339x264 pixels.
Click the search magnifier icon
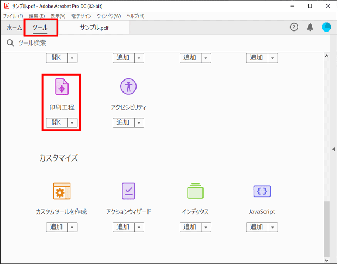coord(10,43)
